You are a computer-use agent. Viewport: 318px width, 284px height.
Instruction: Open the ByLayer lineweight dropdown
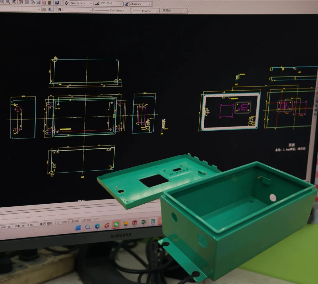(x=157, y=11)
